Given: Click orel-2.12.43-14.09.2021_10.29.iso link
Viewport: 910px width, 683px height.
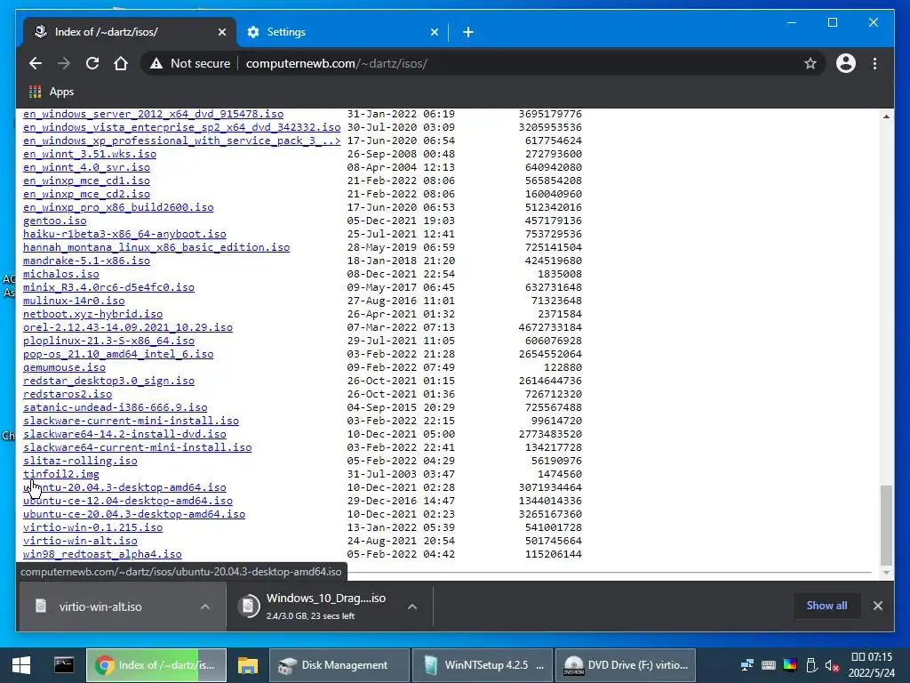Looking at the screenshot, I should [128, 327].
